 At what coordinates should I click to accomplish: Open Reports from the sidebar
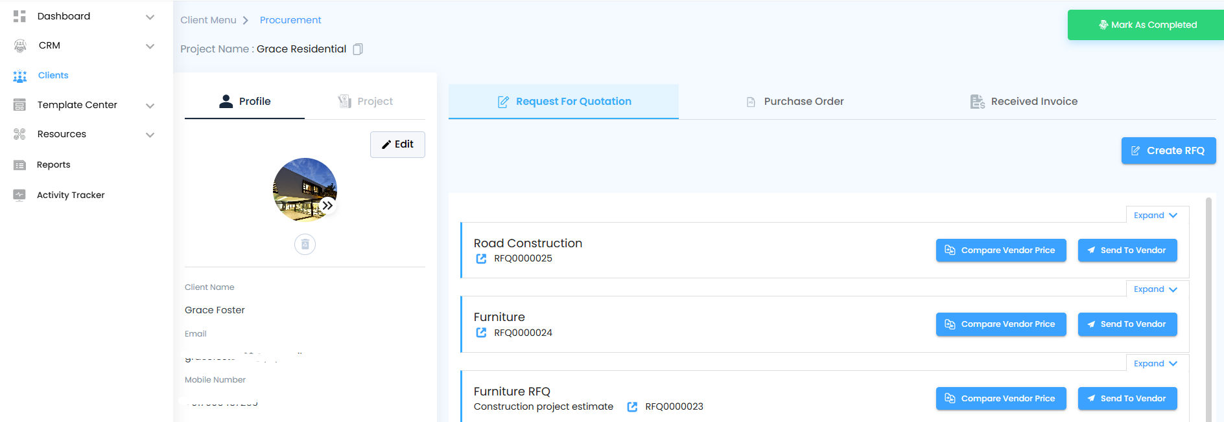(x=53, y=165)
